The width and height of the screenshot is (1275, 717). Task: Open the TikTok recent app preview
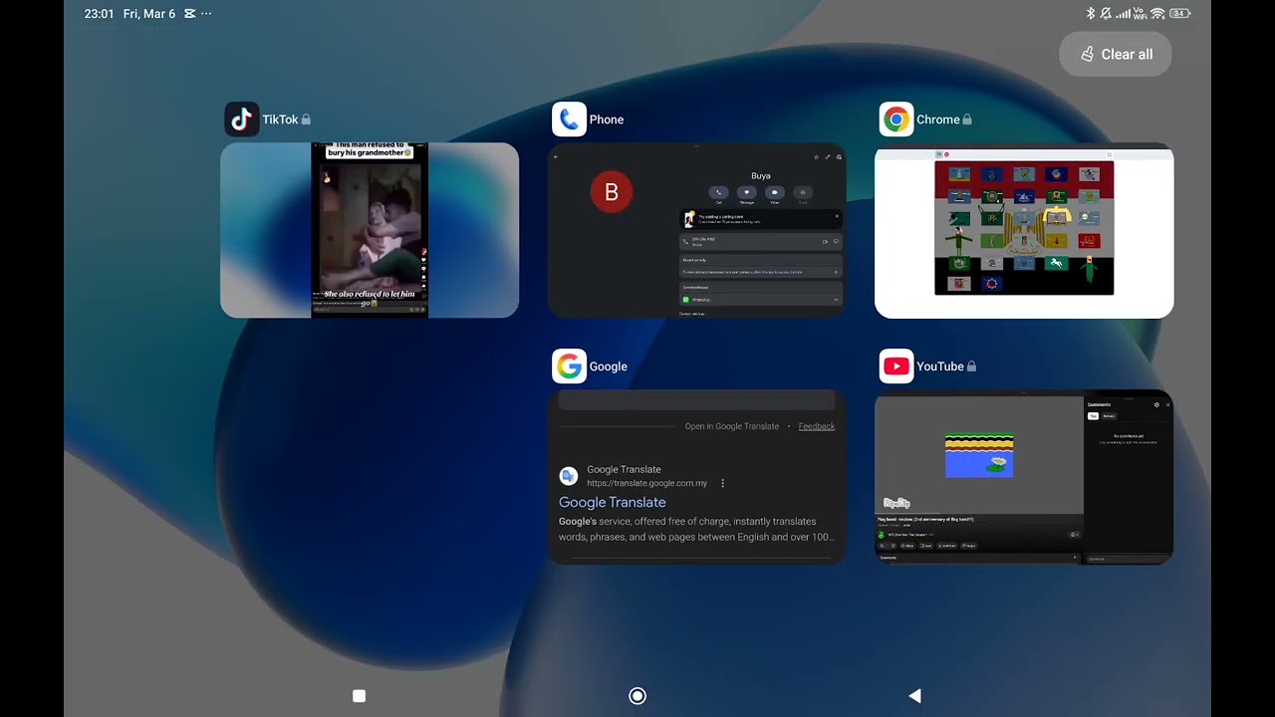coord(370,230)
